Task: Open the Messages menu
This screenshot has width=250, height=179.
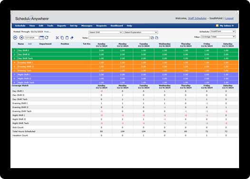Action: point(87,26)
